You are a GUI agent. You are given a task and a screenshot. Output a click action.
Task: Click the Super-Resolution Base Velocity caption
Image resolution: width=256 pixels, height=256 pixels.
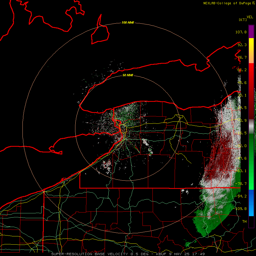pos(128,254)
